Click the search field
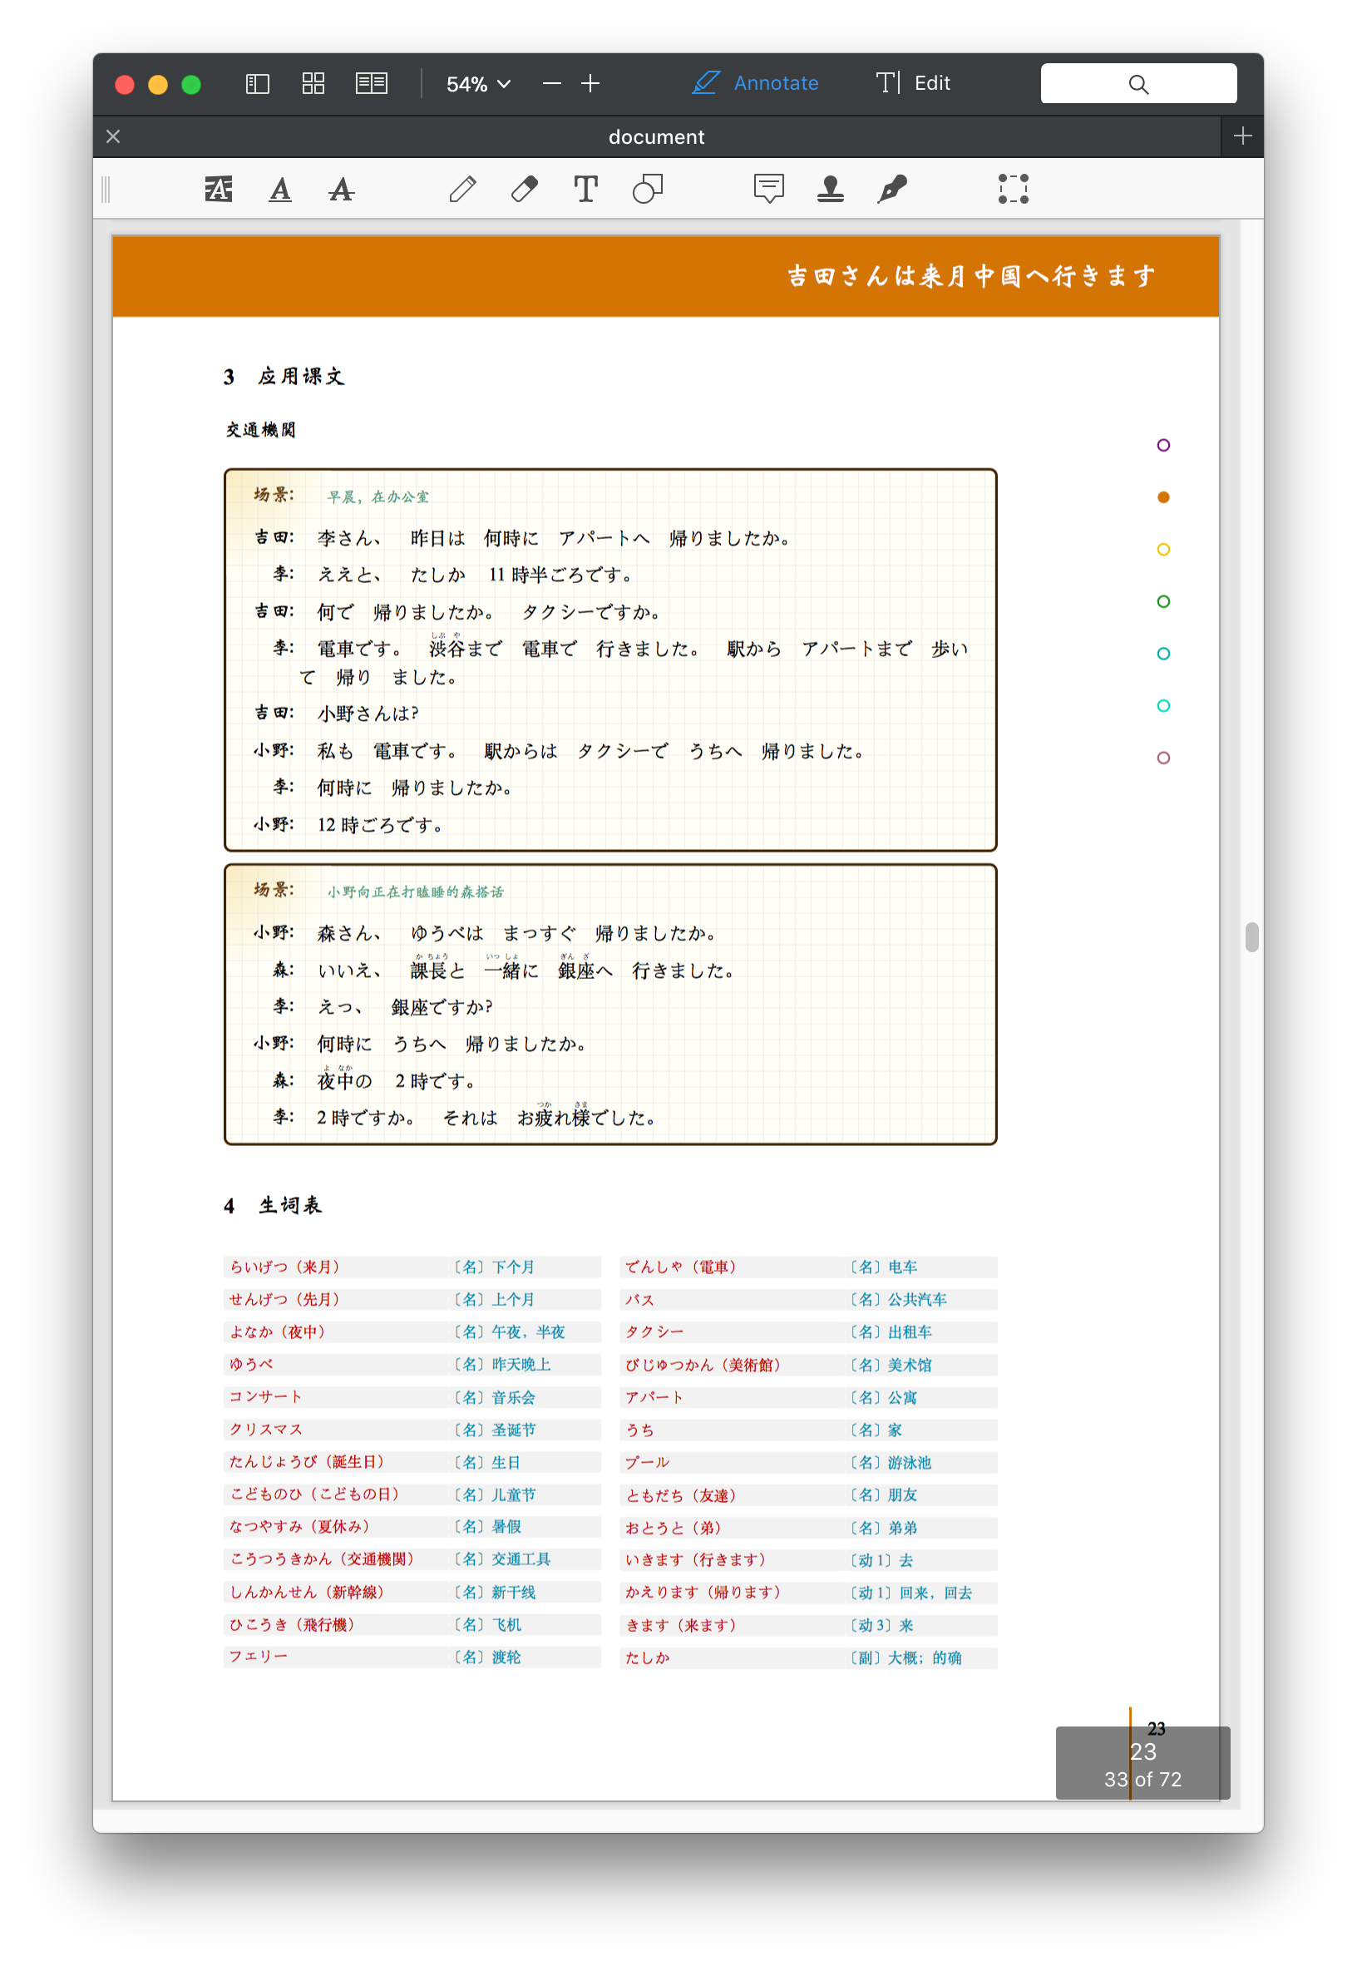Screen dimensions: 1357x1966 [x=1137, y=83]
